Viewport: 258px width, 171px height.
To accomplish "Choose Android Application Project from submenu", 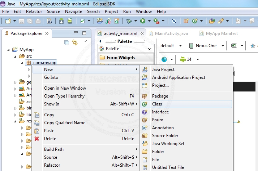I will click(186, 77).
